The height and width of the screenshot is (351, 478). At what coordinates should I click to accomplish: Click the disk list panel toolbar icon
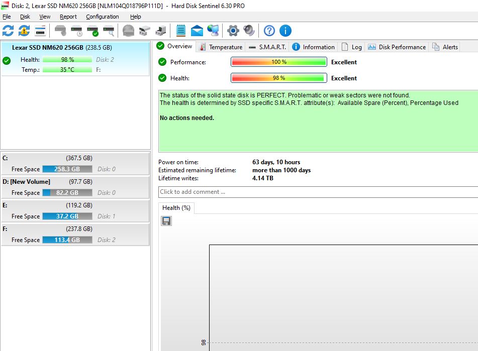(x=40, y=31)
